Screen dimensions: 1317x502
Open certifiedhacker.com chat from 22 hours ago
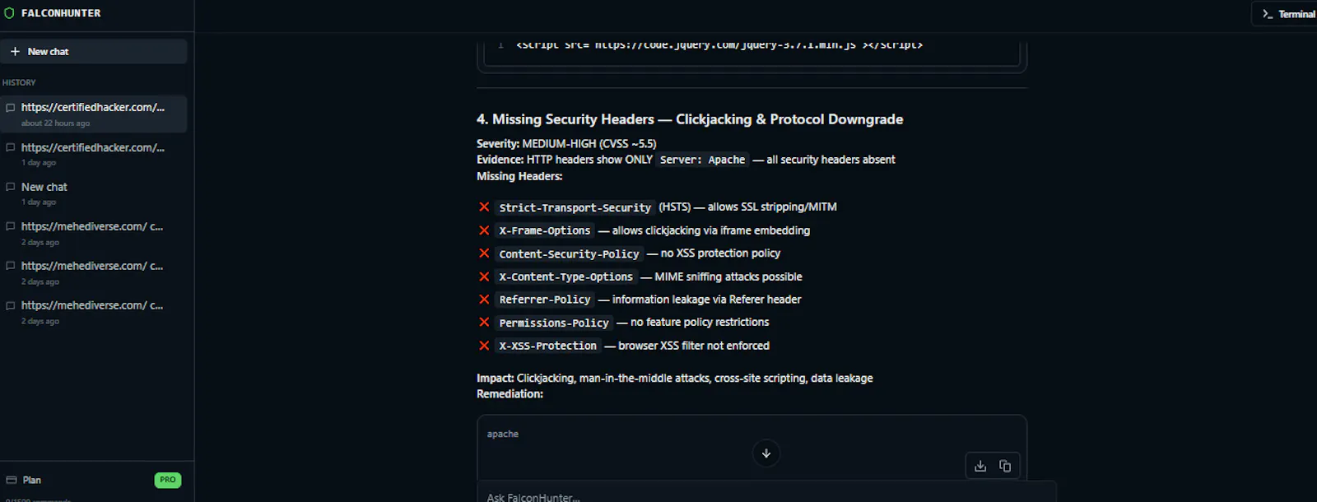click(93, 114)
